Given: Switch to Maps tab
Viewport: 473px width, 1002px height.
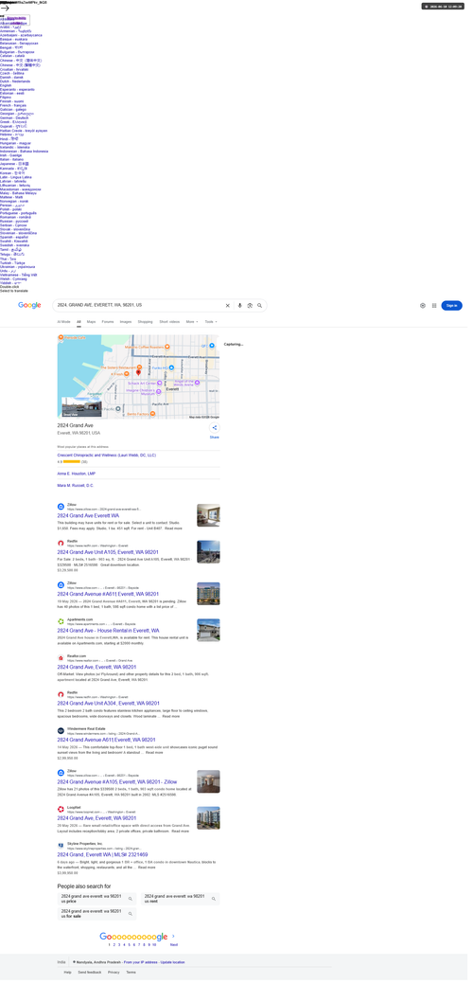Looking at the screenshot, I should 91,321.
